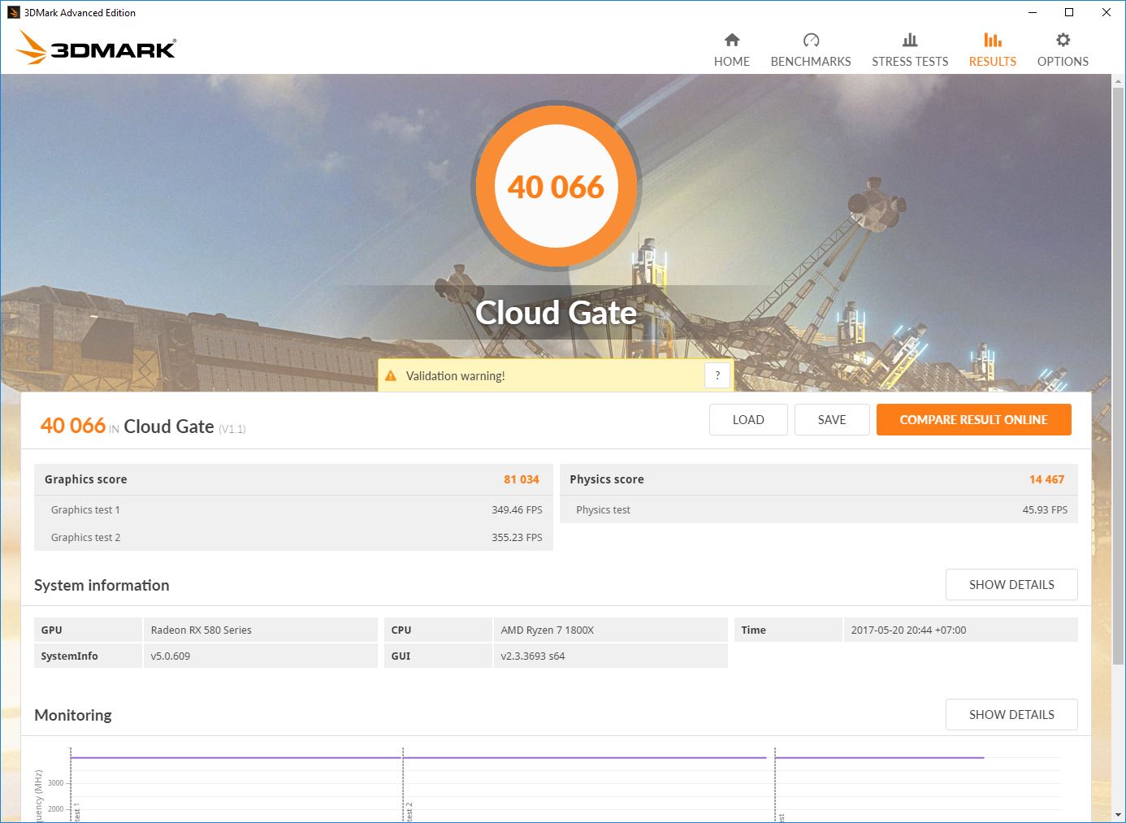
Task: Click the 40 066 score circle
Action: pyautogui.click(x=557, y=187)
